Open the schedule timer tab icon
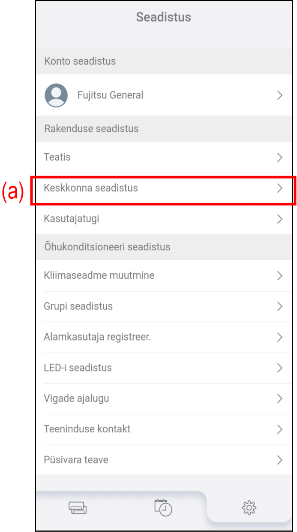 163,507
